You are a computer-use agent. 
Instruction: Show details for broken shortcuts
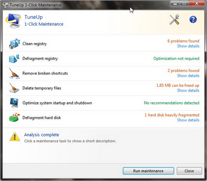188,76
